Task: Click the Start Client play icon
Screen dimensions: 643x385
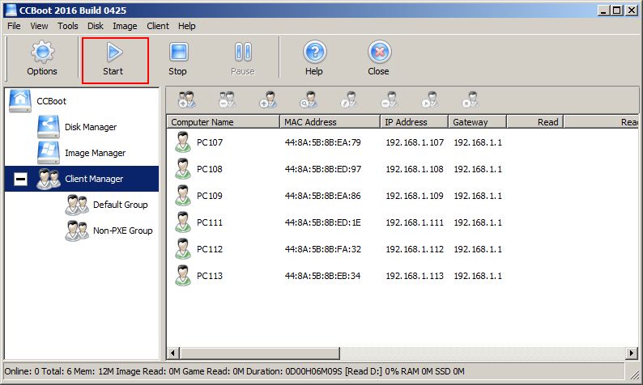Action: coord(430,99)
